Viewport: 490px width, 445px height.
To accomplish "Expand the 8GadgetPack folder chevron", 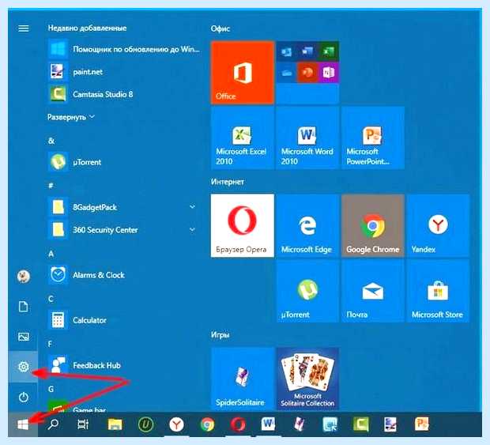I will [x=193, y=206].
